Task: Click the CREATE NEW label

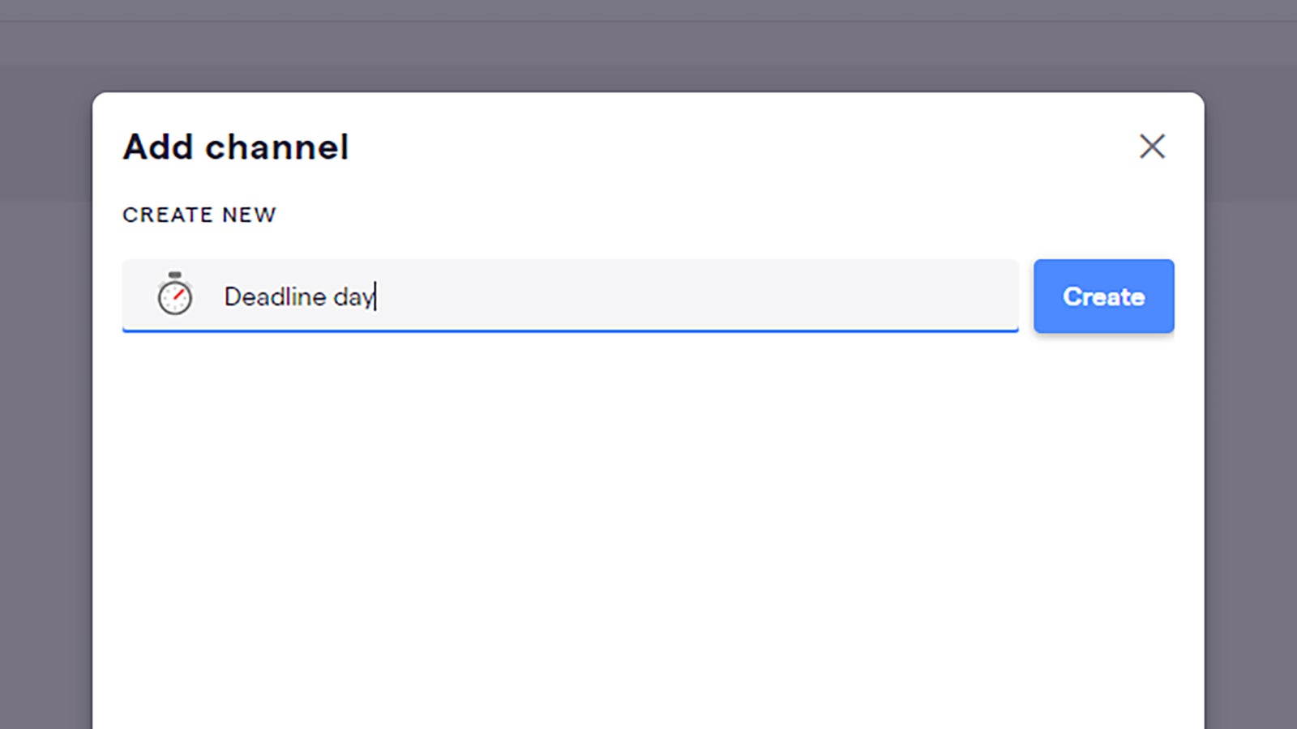Action: [x=199, y=215]
